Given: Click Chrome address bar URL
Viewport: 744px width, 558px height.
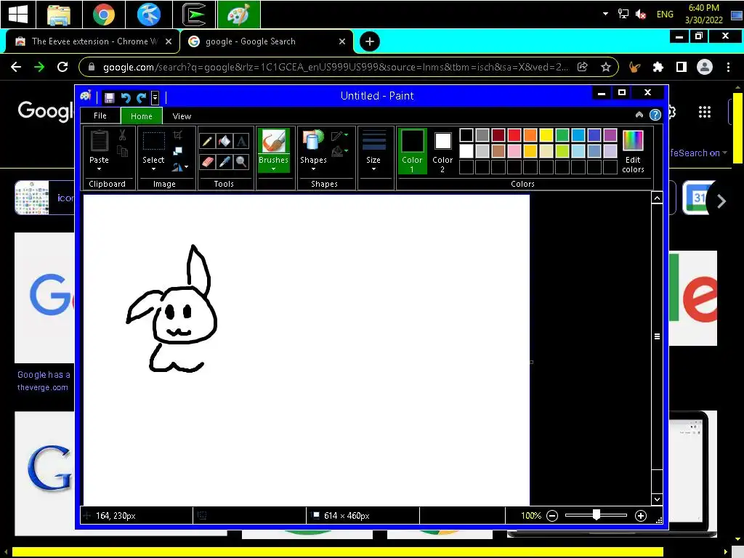Looking at the screenshot, I should pos(335,67).
